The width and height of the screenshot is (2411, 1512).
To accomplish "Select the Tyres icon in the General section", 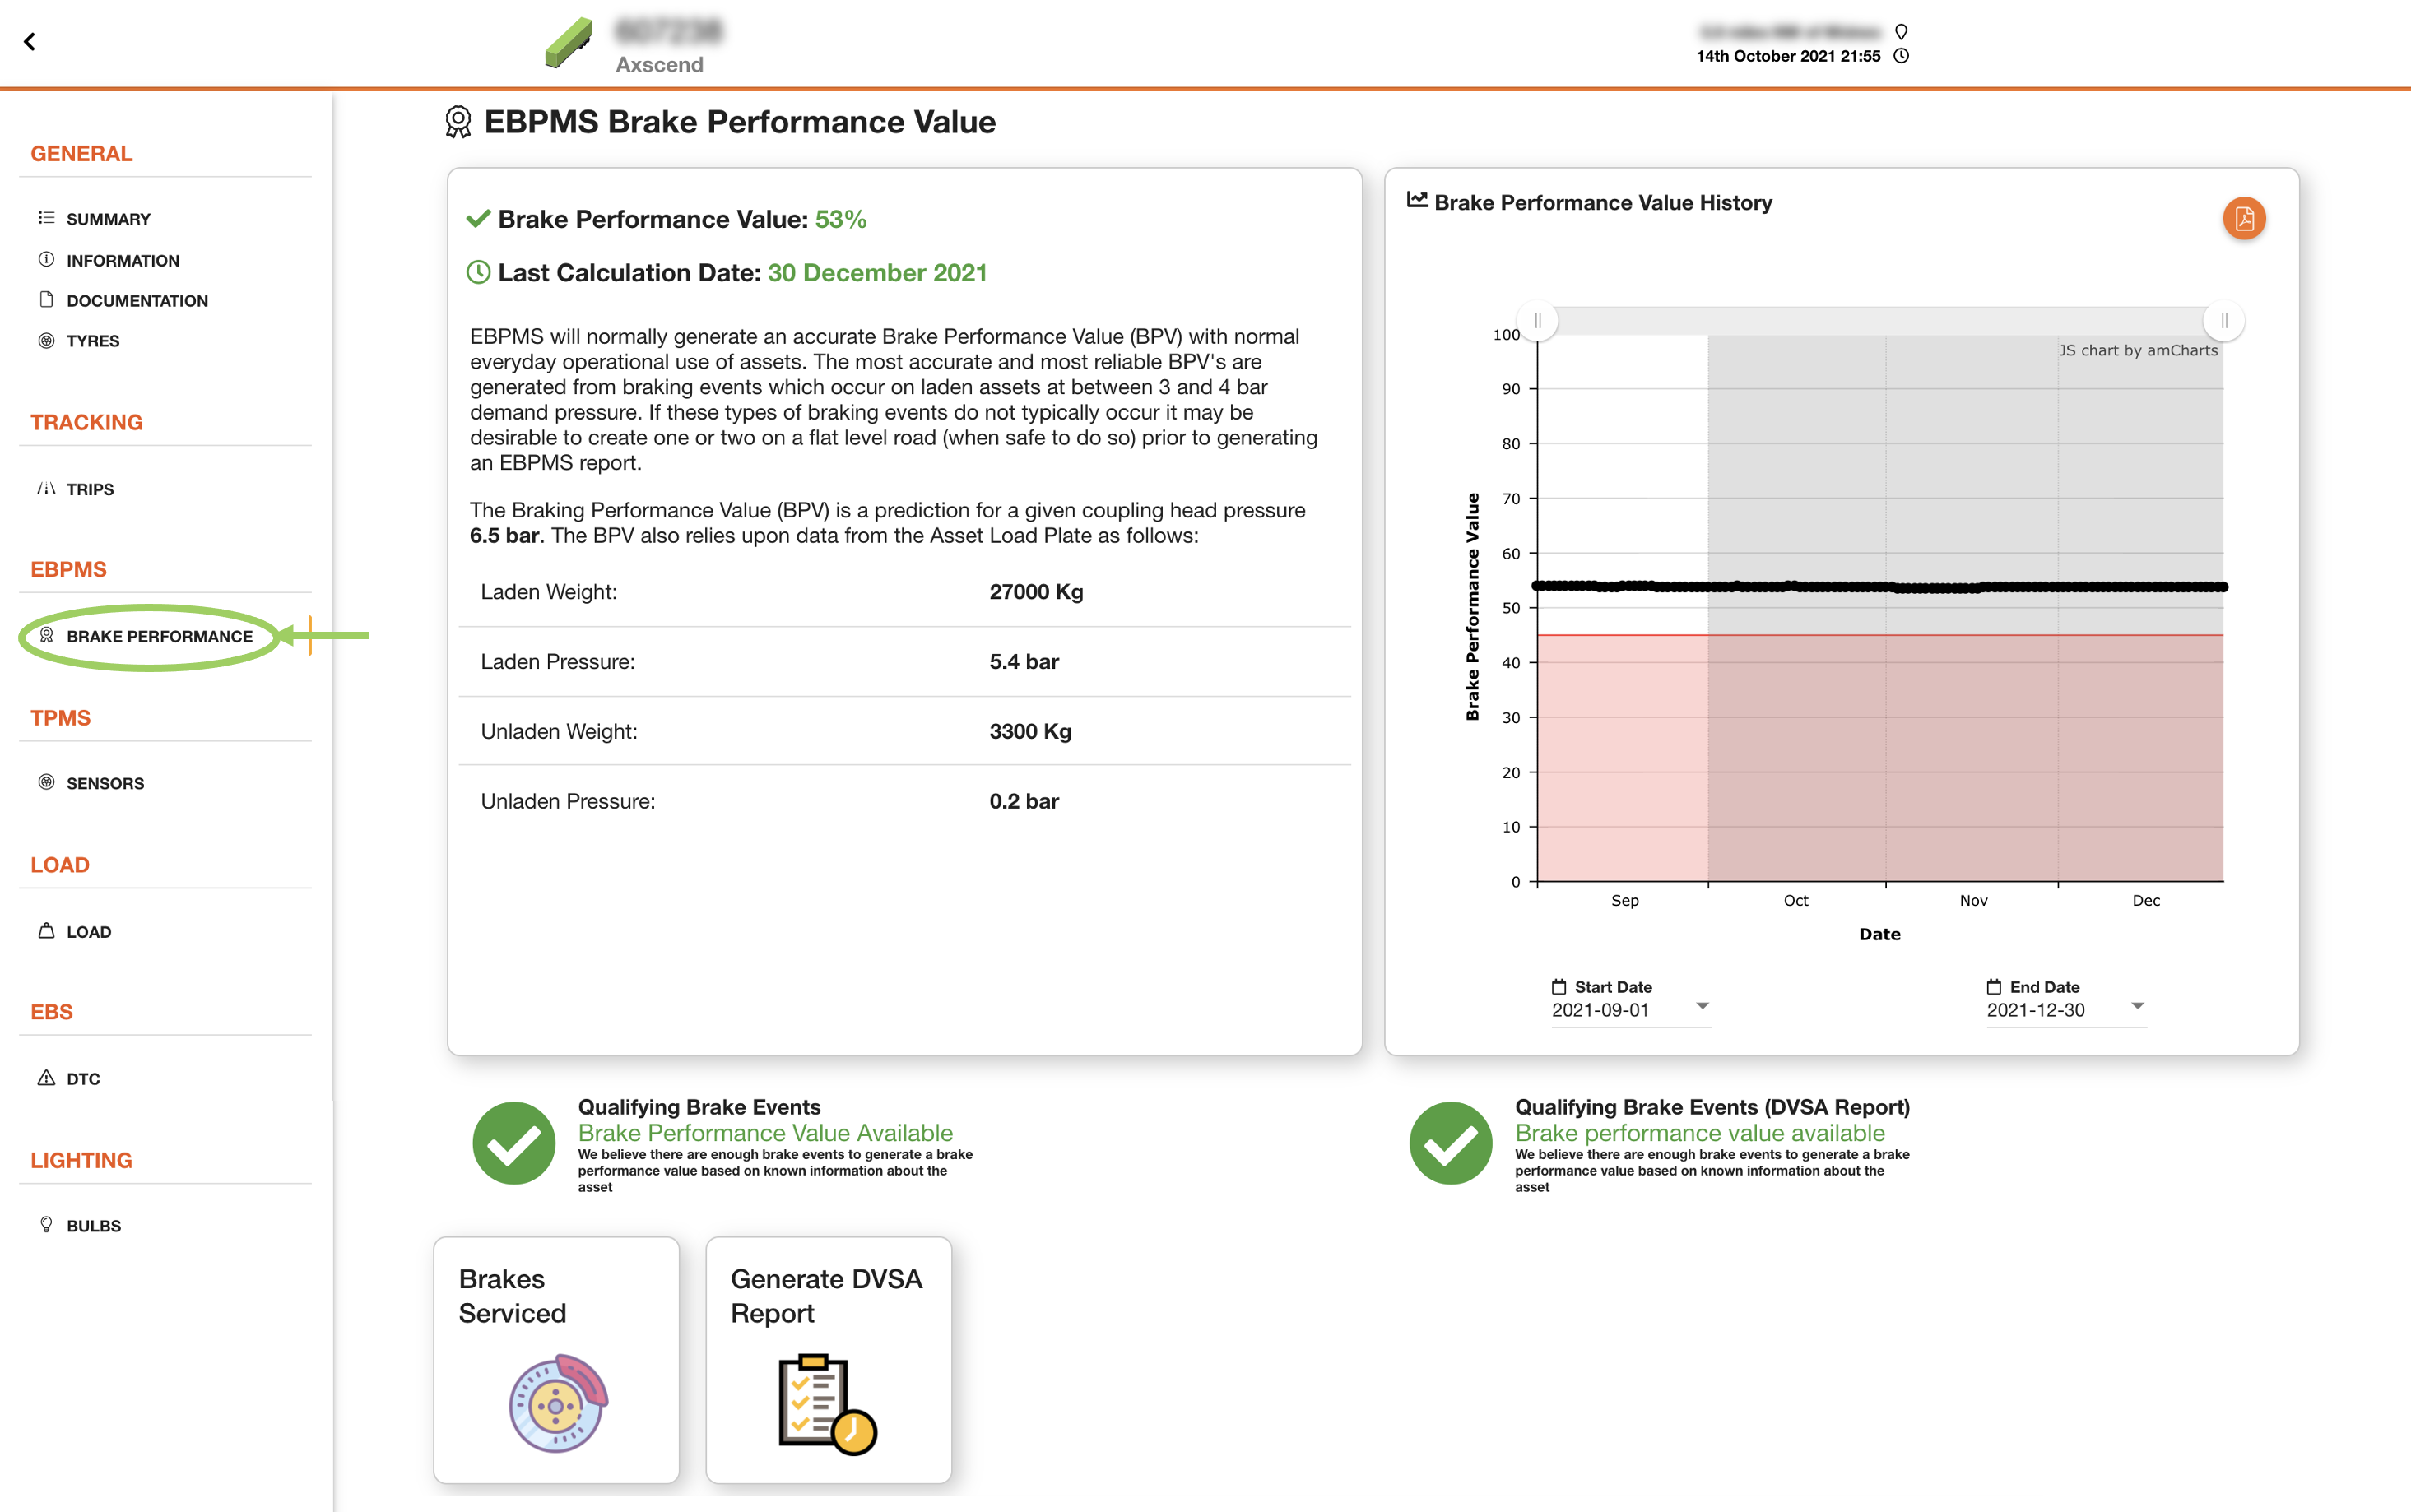I will 46,340.
